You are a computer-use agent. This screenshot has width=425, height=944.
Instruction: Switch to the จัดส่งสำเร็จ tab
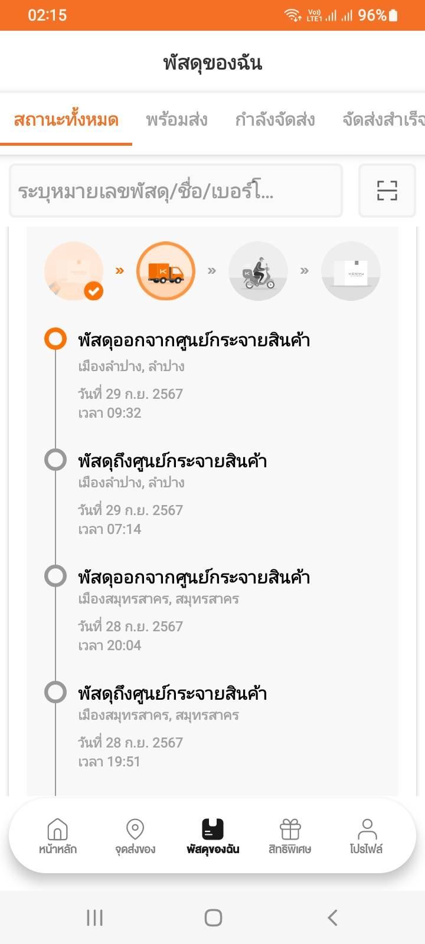coord(384,120)
